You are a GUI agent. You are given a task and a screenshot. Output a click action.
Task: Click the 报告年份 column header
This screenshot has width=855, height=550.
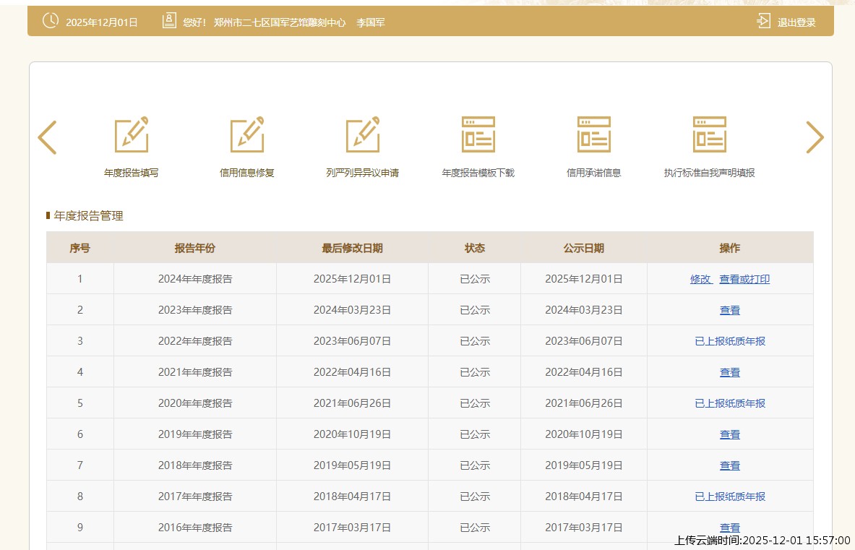194,248
